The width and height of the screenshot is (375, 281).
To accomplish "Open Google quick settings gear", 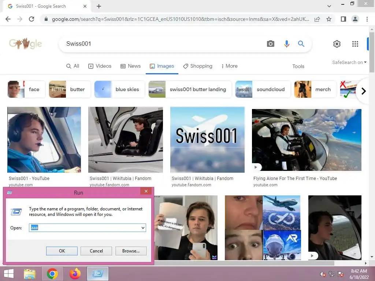I will (x=337, y=44).
